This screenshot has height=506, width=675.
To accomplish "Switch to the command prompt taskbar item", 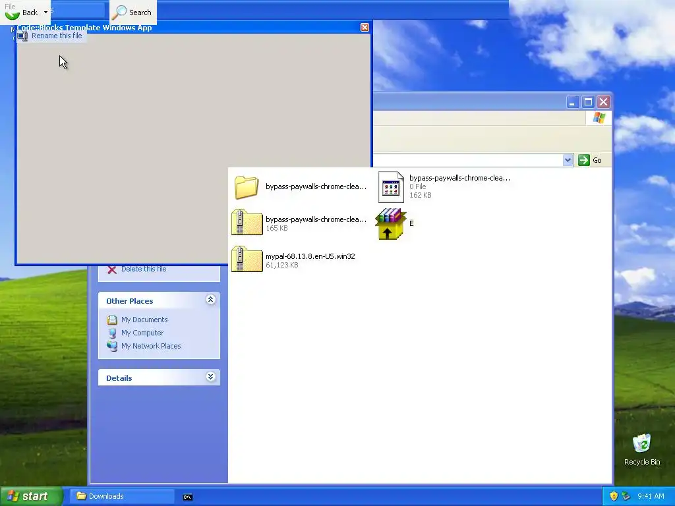I will (188, 497).
